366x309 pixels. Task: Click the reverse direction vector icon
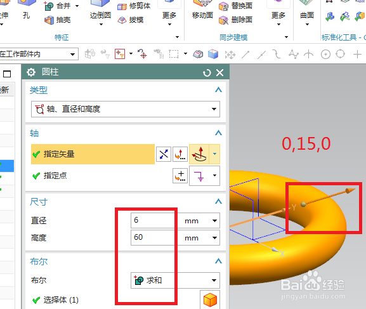coord(164,154)
